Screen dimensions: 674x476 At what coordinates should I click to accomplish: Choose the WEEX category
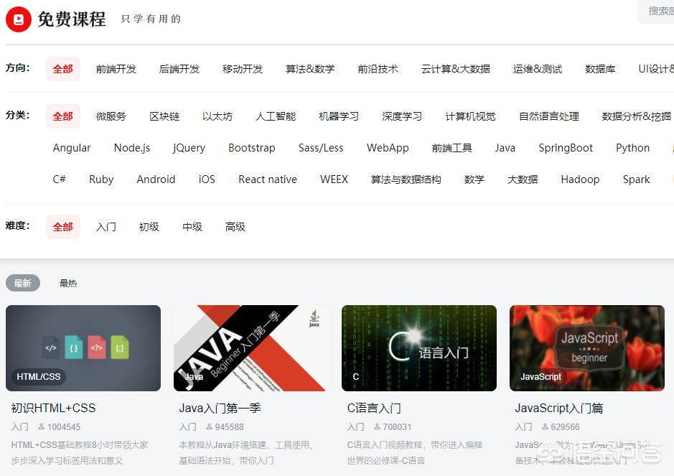click(334, 179)
